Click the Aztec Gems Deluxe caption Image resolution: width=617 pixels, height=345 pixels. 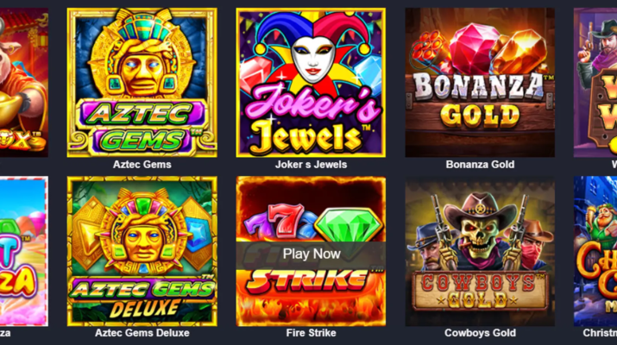click(142, 333)
